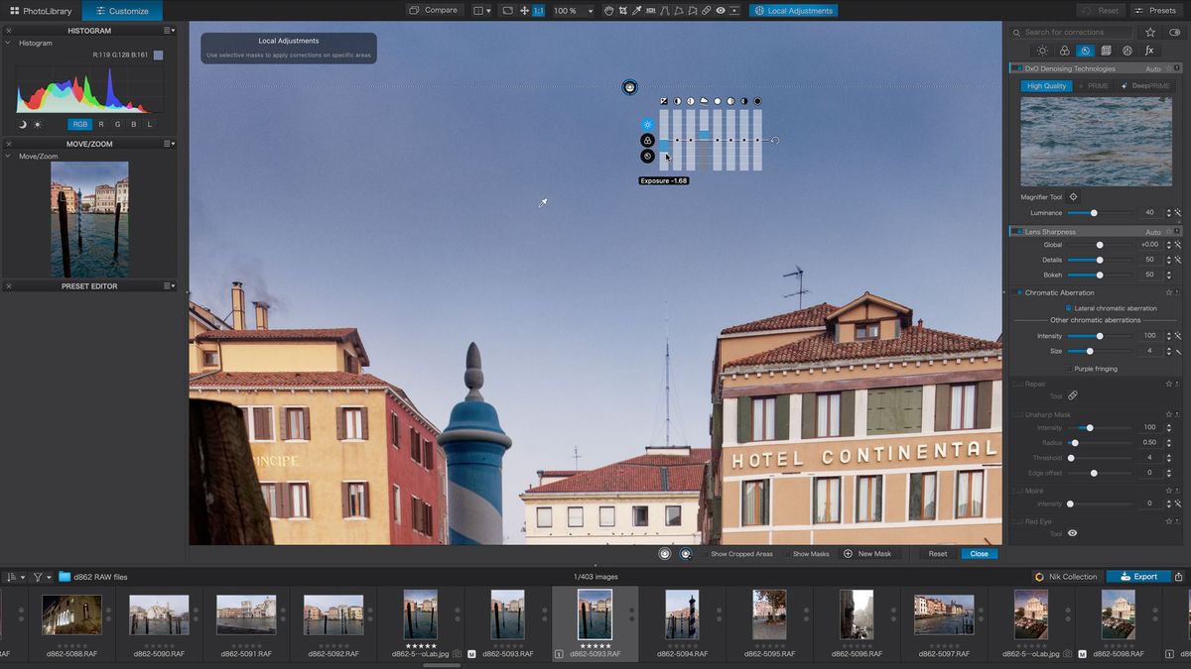1191x669 pixels.
Task: Open the Light corrections palette (sun icon)
Action: click(x=1042, y=51)
